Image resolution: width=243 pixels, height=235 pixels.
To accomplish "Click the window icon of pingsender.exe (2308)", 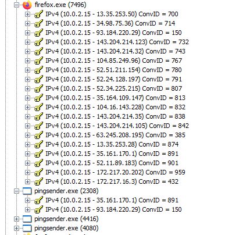I will coord(27,191).
